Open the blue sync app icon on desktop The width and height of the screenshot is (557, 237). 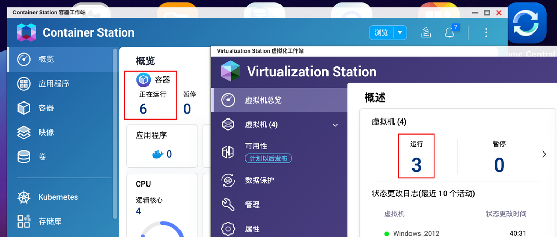pos(527,23)
